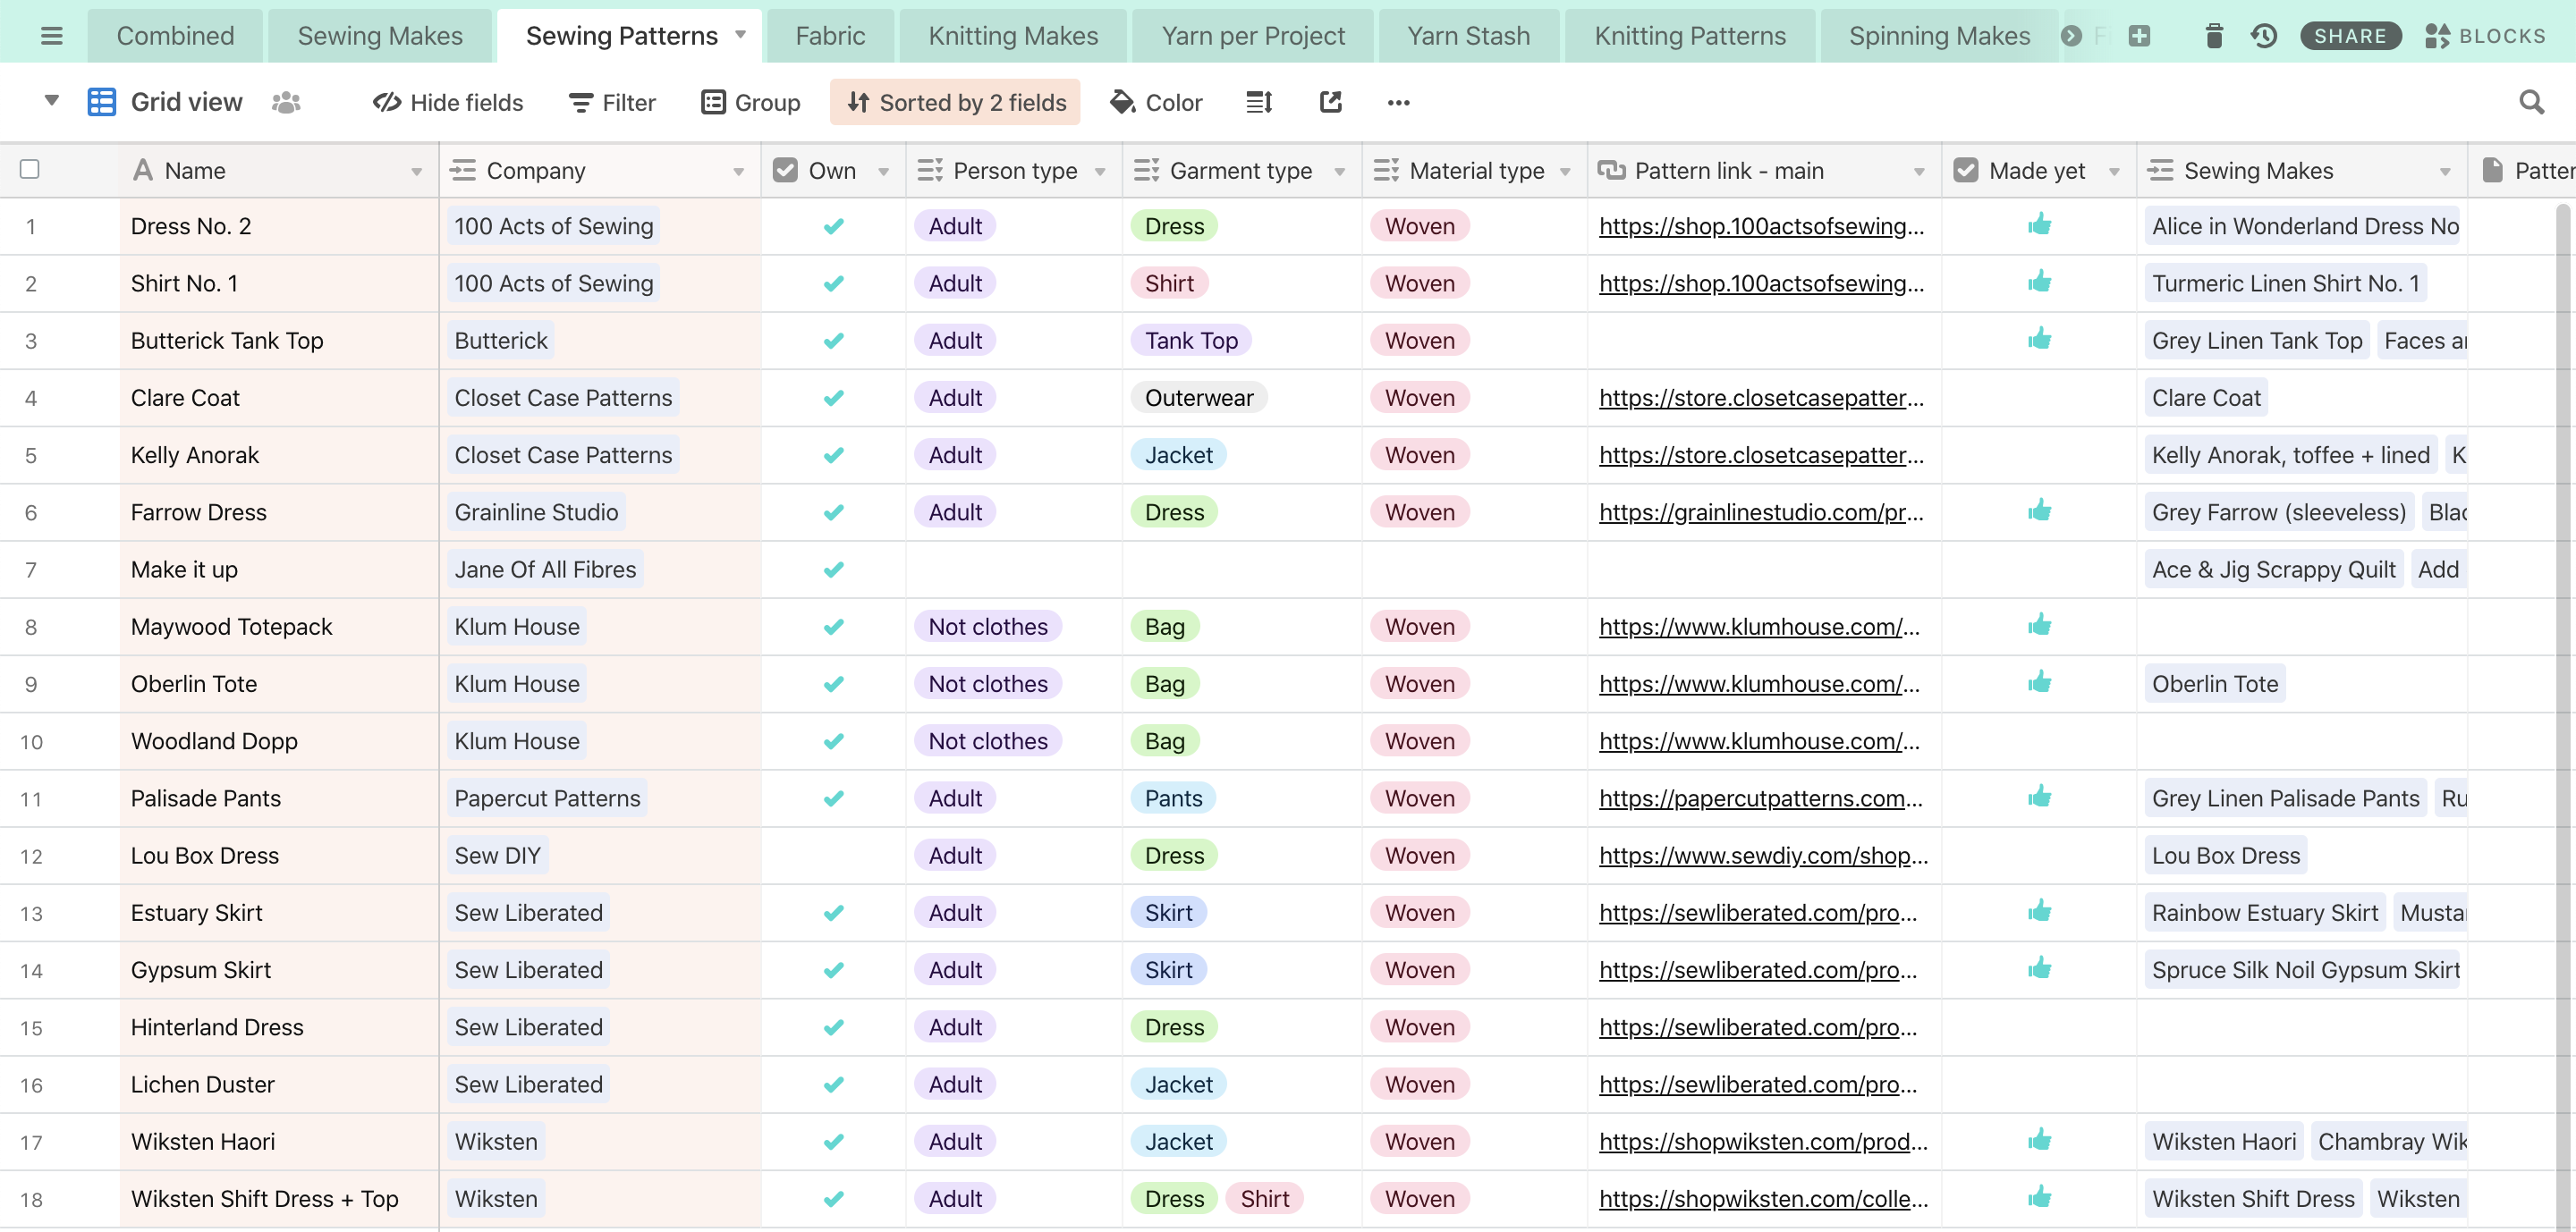Screen dimensions: 2576x1232
Task: Expand the views list triangle
Action: point(51,101)
